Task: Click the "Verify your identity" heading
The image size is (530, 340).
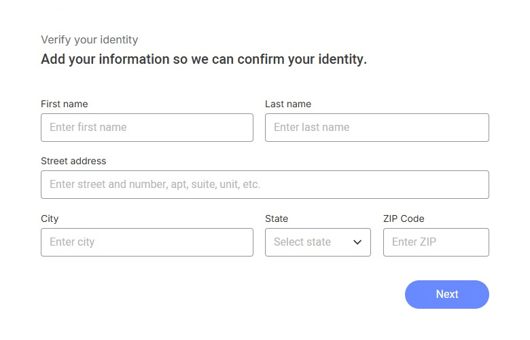Action: click(x=89, y=40)
